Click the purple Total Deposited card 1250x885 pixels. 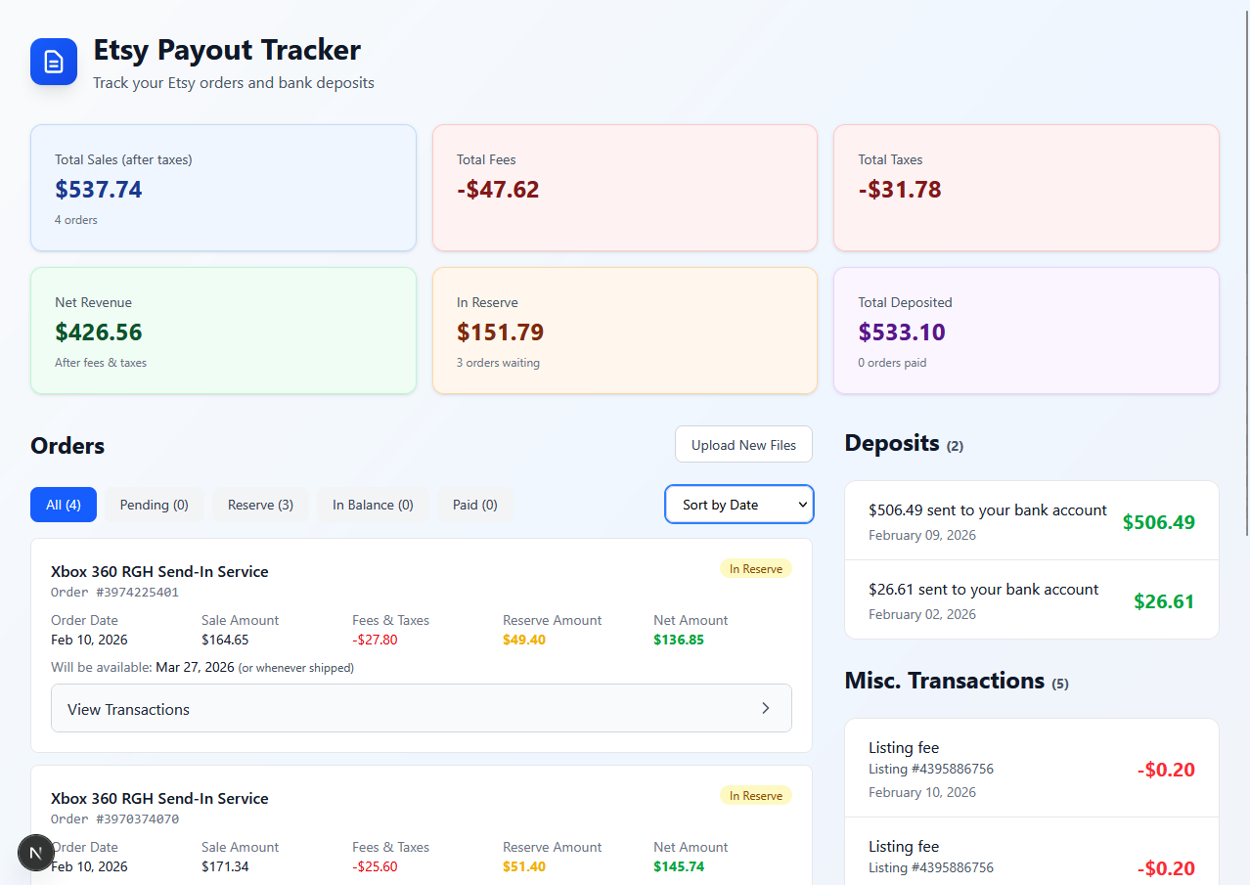point(1025,331)
